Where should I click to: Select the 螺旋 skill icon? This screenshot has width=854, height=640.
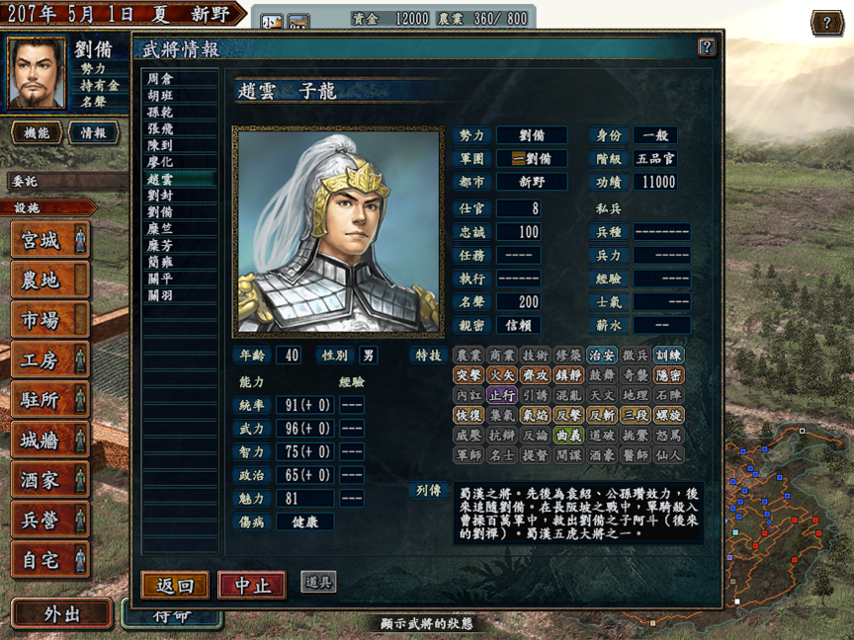(x=668, y=415)
